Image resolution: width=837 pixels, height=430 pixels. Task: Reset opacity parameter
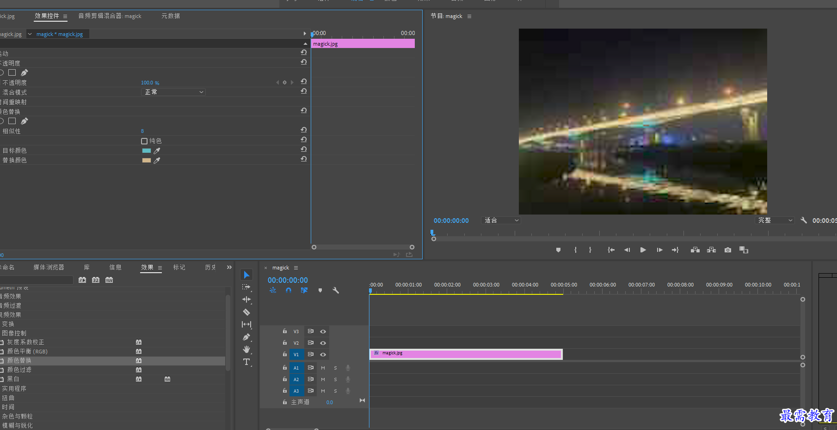(303, 82)
